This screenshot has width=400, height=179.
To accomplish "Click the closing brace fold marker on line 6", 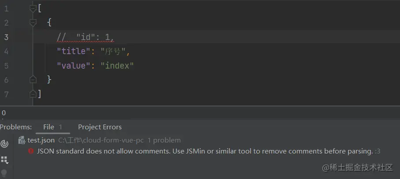I will point(33,80).
